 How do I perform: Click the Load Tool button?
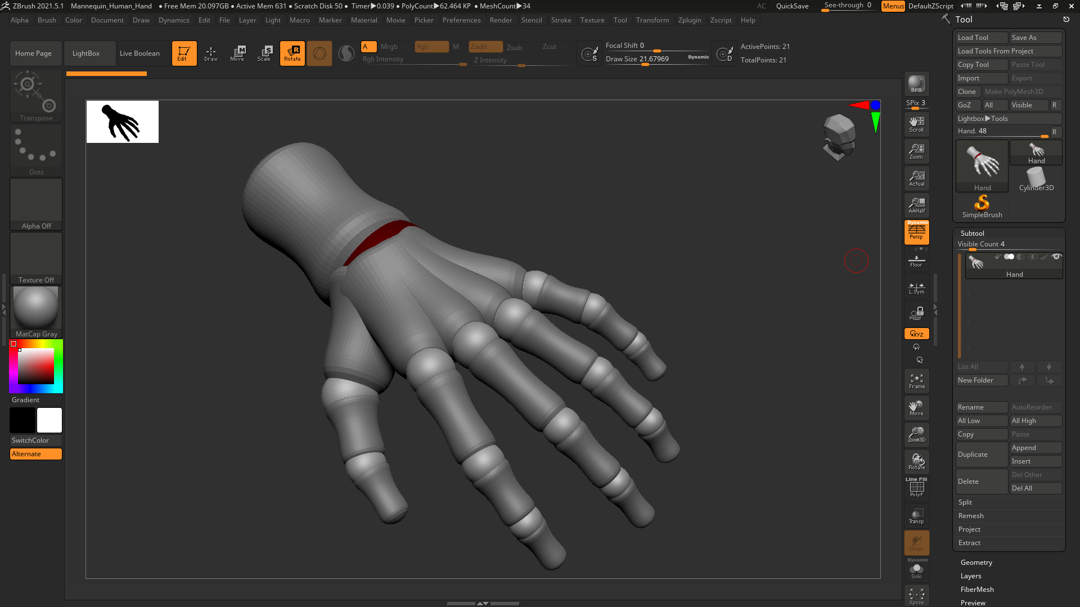coord(982,38)
